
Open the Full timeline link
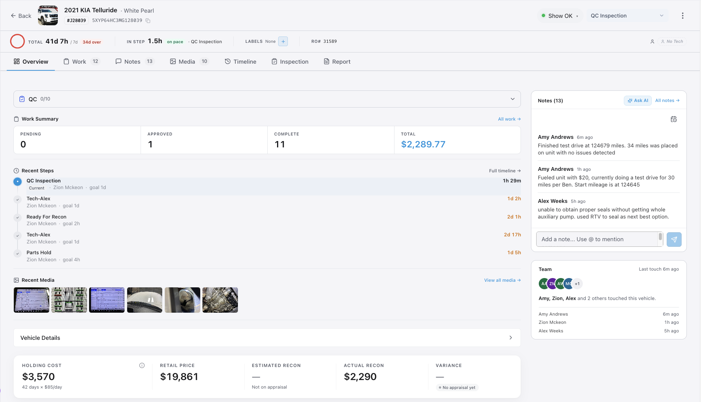coord(505,171)
